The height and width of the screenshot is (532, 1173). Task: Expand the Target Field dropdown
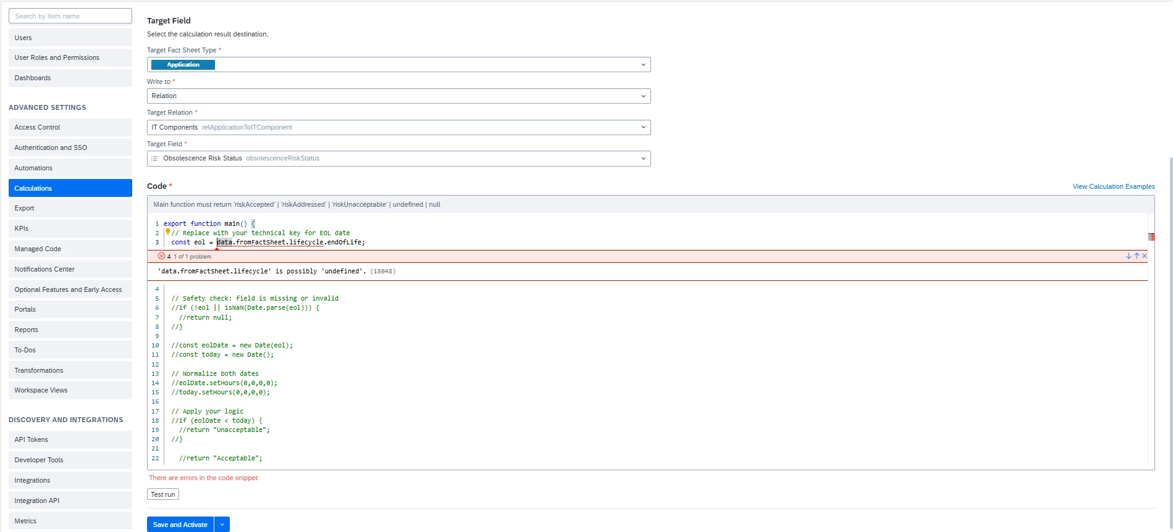[x=398, y=159]
